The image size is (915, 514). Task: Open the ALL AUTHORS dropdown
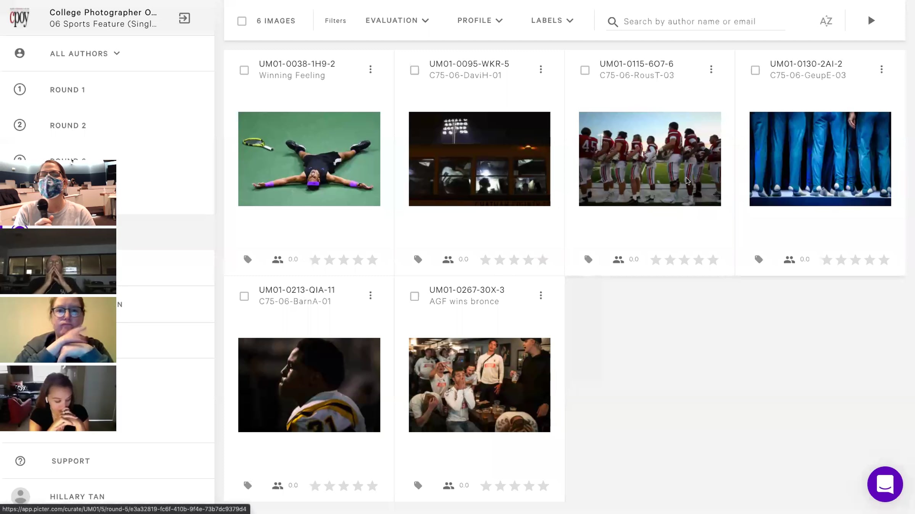coord(85,54)
